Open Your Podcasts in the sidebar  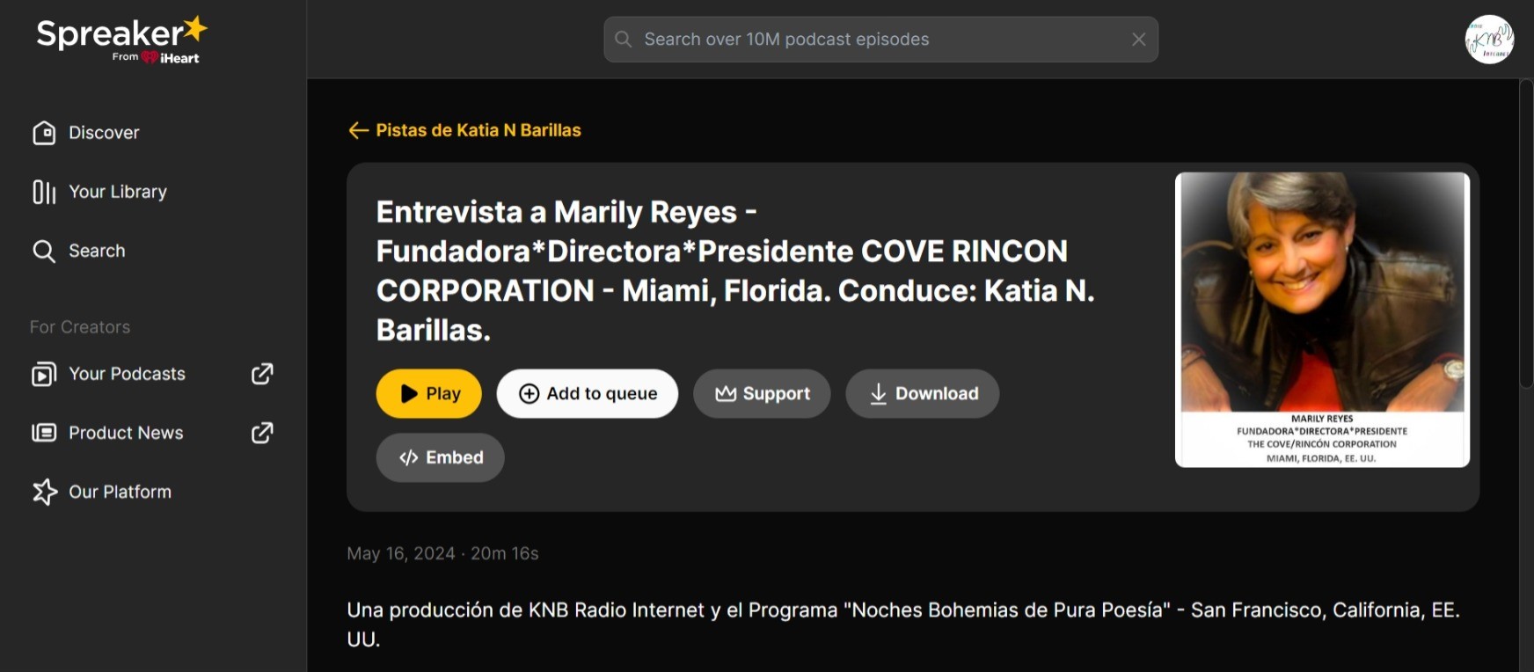pos(108,374)
